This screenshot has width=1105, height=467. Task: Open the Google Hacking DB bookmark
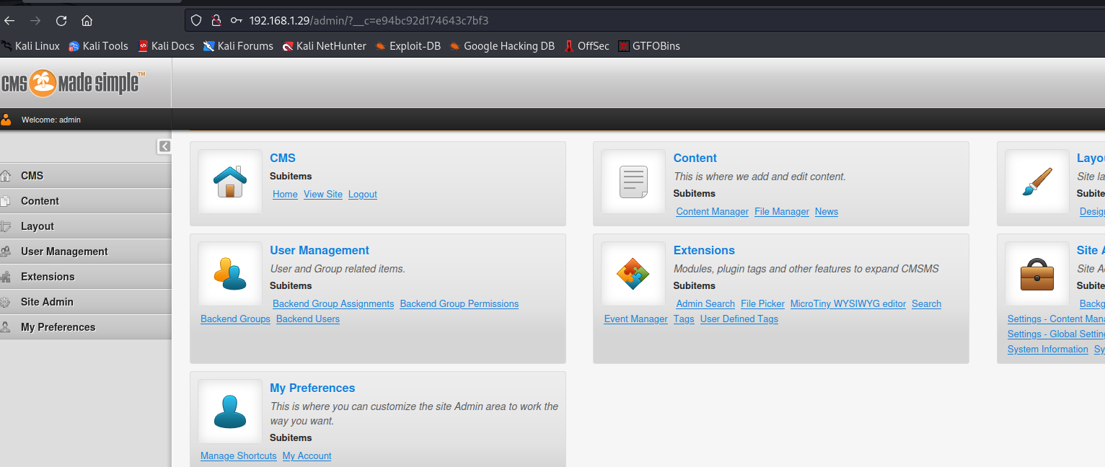tap(502, 46)
